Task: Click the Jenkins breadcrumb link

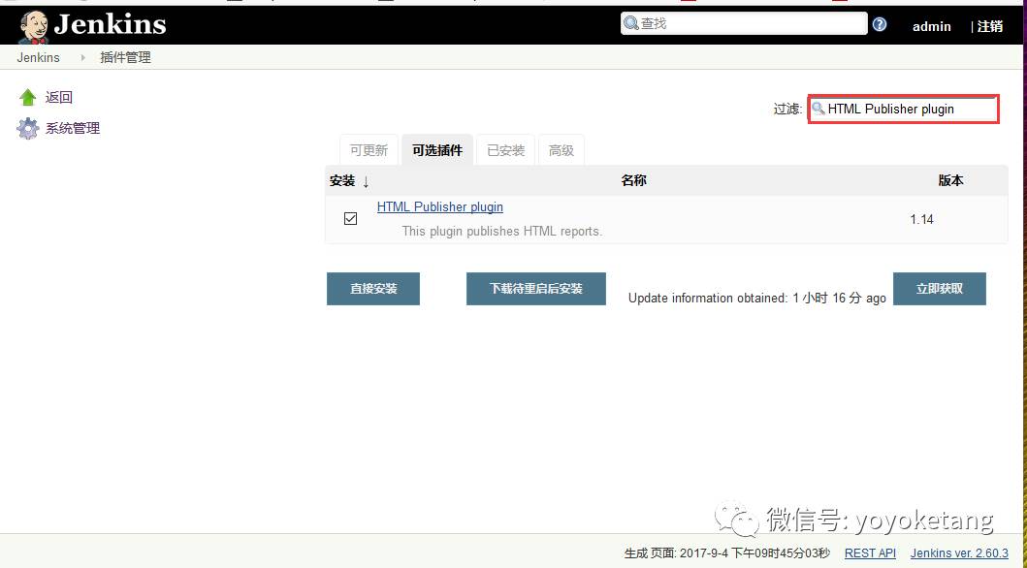Action: (38, 57)
